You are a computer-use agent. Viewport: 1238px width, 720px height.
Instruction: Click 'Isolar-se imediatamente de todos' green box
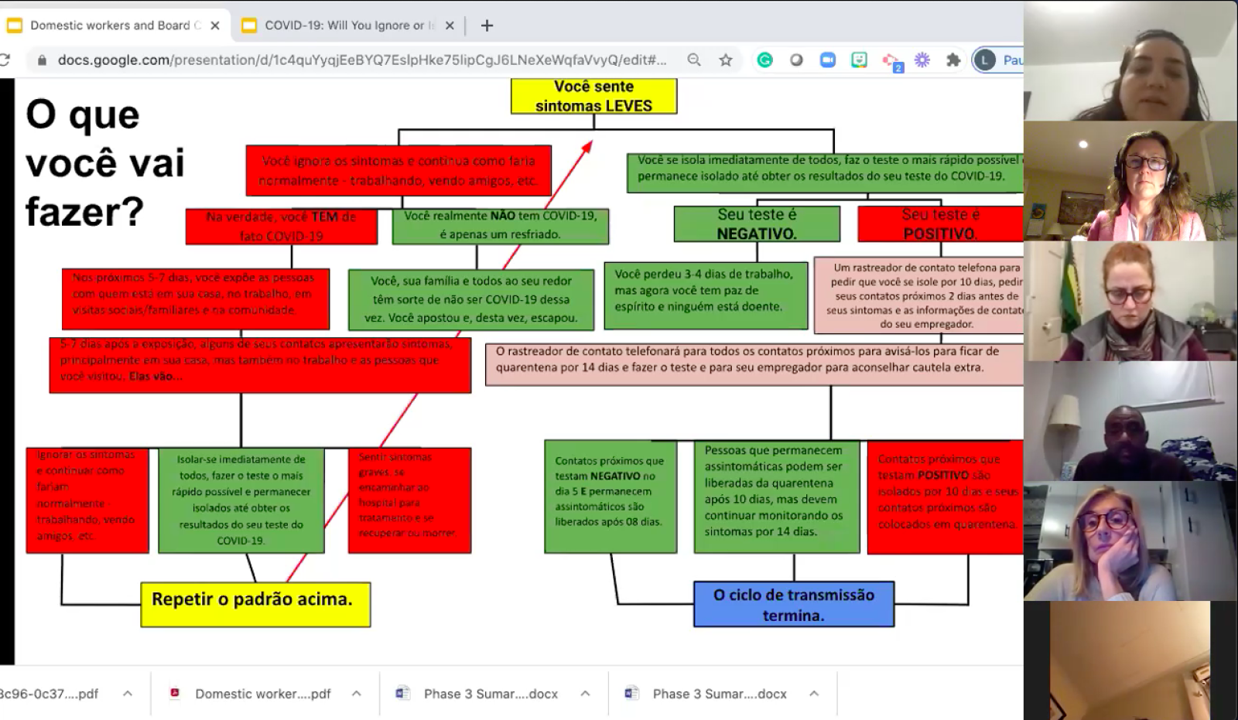[x=241, y=500]
